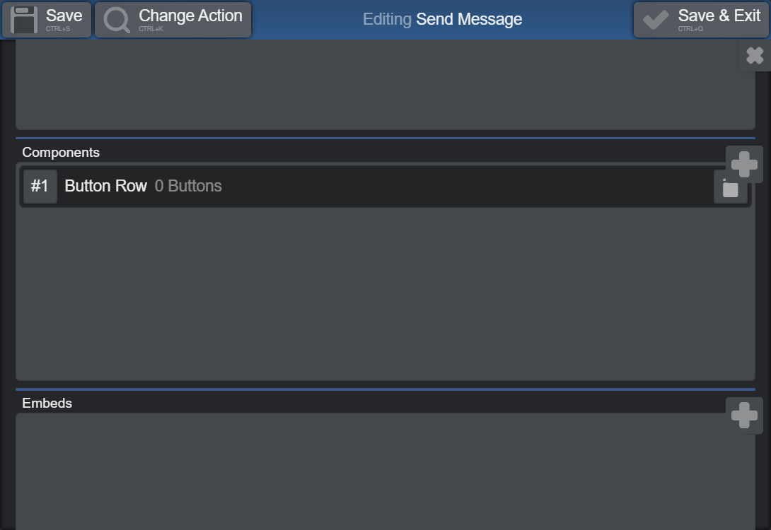Focus the message text area at top
Screen dimensions: 771x530
[385, 85]
